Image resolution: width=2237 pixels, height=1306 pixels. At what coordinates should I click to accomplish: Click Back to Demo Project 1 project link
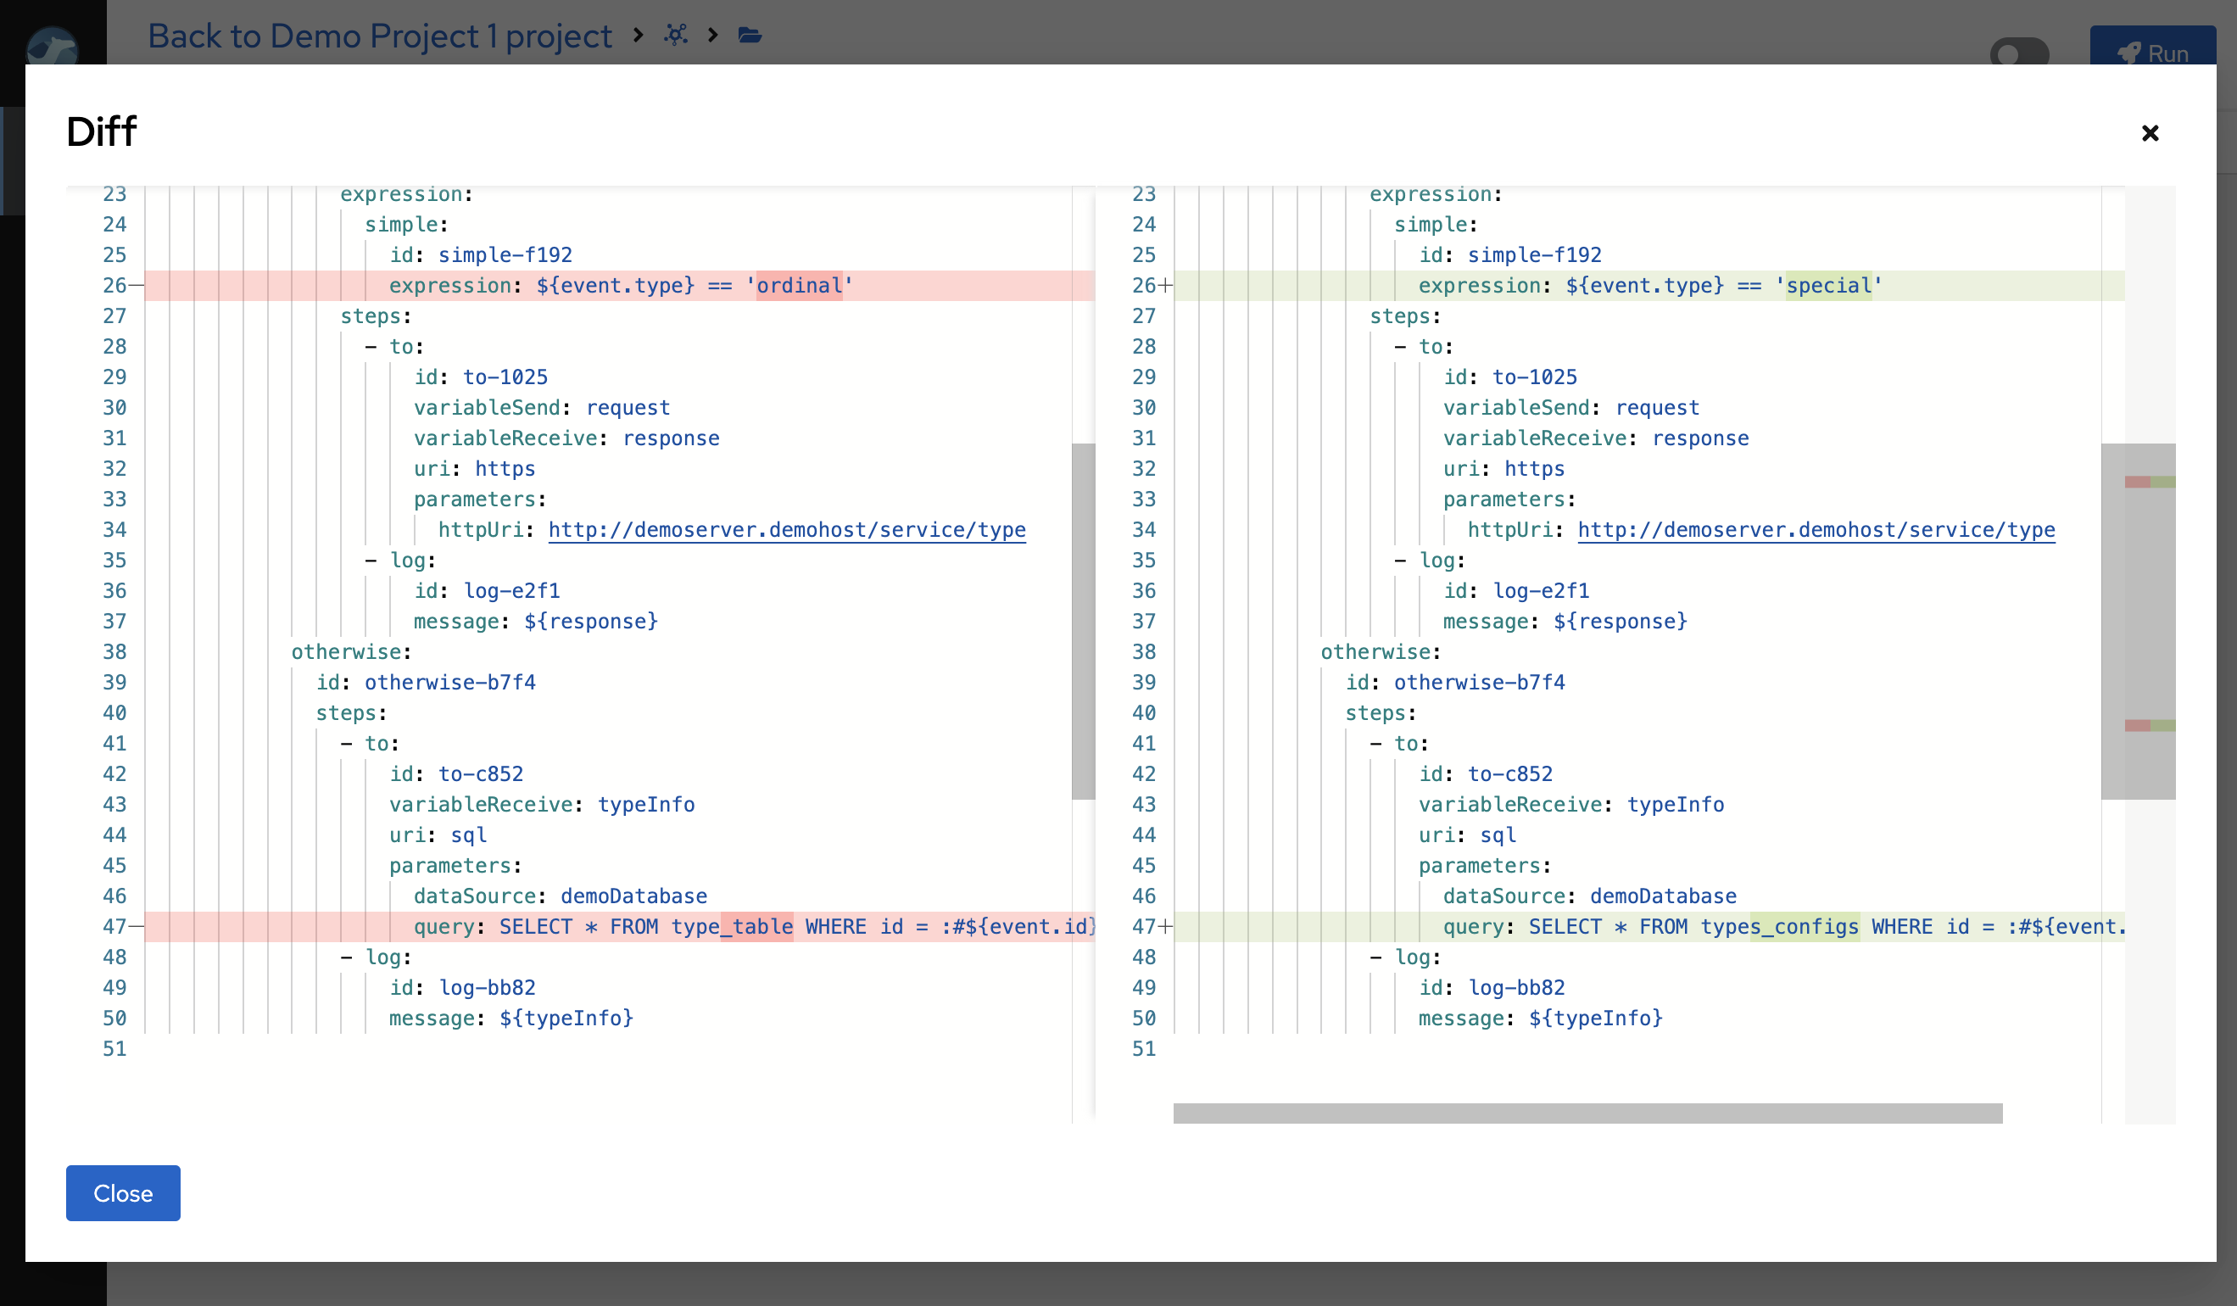click(379, 36)
